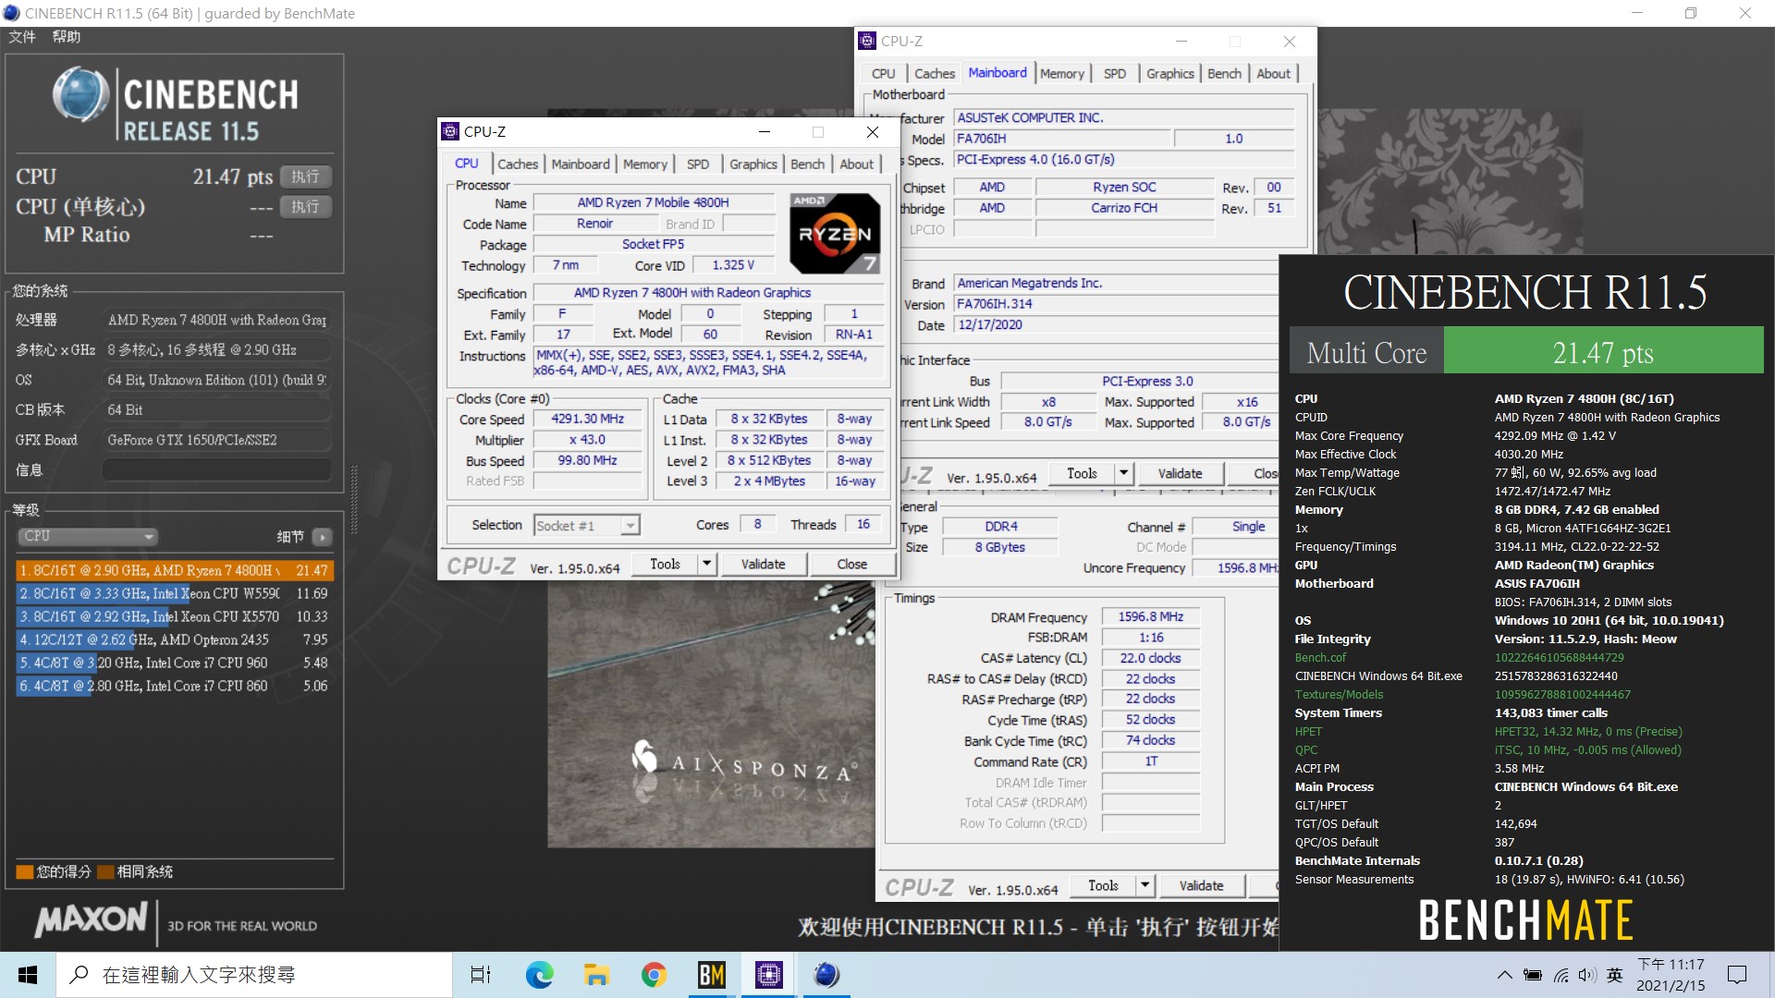This screenshot has height=998, width=1775.
Task: Launch Microsoft Edge from the taskbar
Action: tap(539, 975)
